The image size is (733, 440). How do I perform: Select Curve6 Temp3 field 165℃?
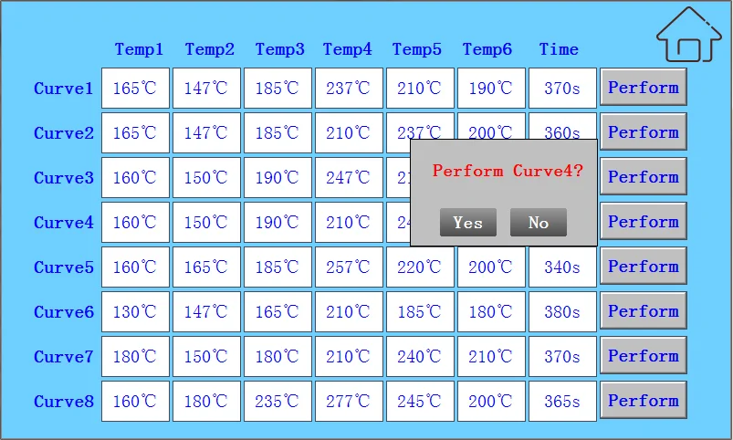[277, 312]
